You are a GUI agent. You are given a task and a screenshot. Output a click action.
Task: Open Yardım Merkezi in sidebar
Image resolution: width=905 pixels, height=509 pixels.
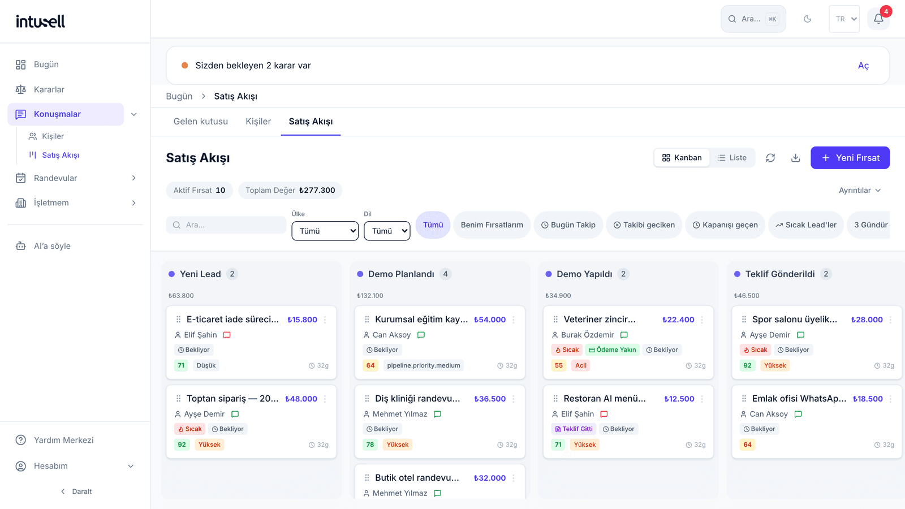(75, 440)
